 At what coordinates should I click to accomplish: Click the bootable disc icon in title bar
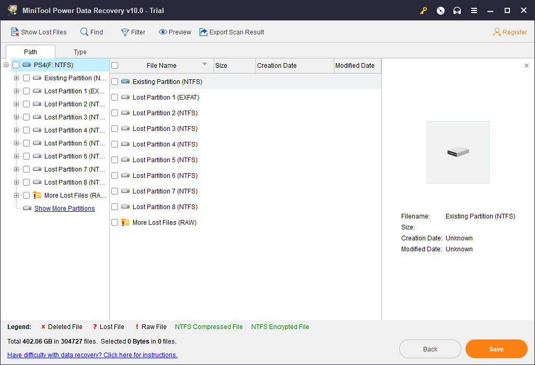(x=440, y=10)
